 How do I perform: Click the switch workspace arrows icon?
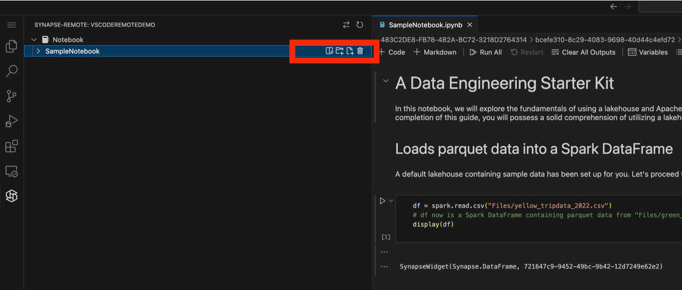tap(346, 24)
